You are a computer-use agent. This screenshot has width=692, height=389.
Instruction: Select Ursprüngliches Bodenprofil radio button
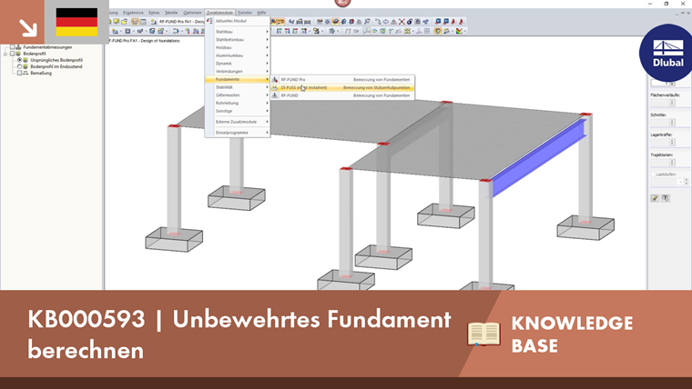(19, 60)
